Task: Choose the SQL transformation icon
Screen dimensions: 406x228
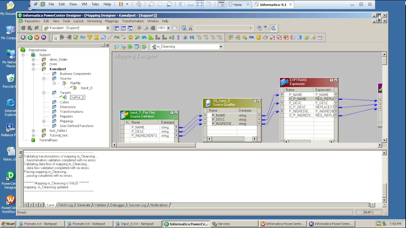Action: click(252, 37)
